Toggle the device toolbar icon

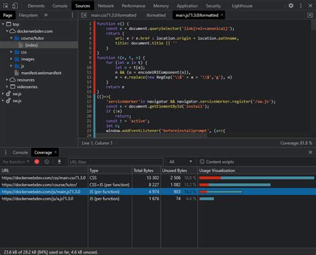15,6
